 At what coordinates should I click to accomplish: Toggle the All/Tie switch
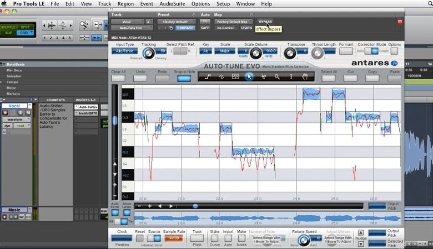click(121, 221)
